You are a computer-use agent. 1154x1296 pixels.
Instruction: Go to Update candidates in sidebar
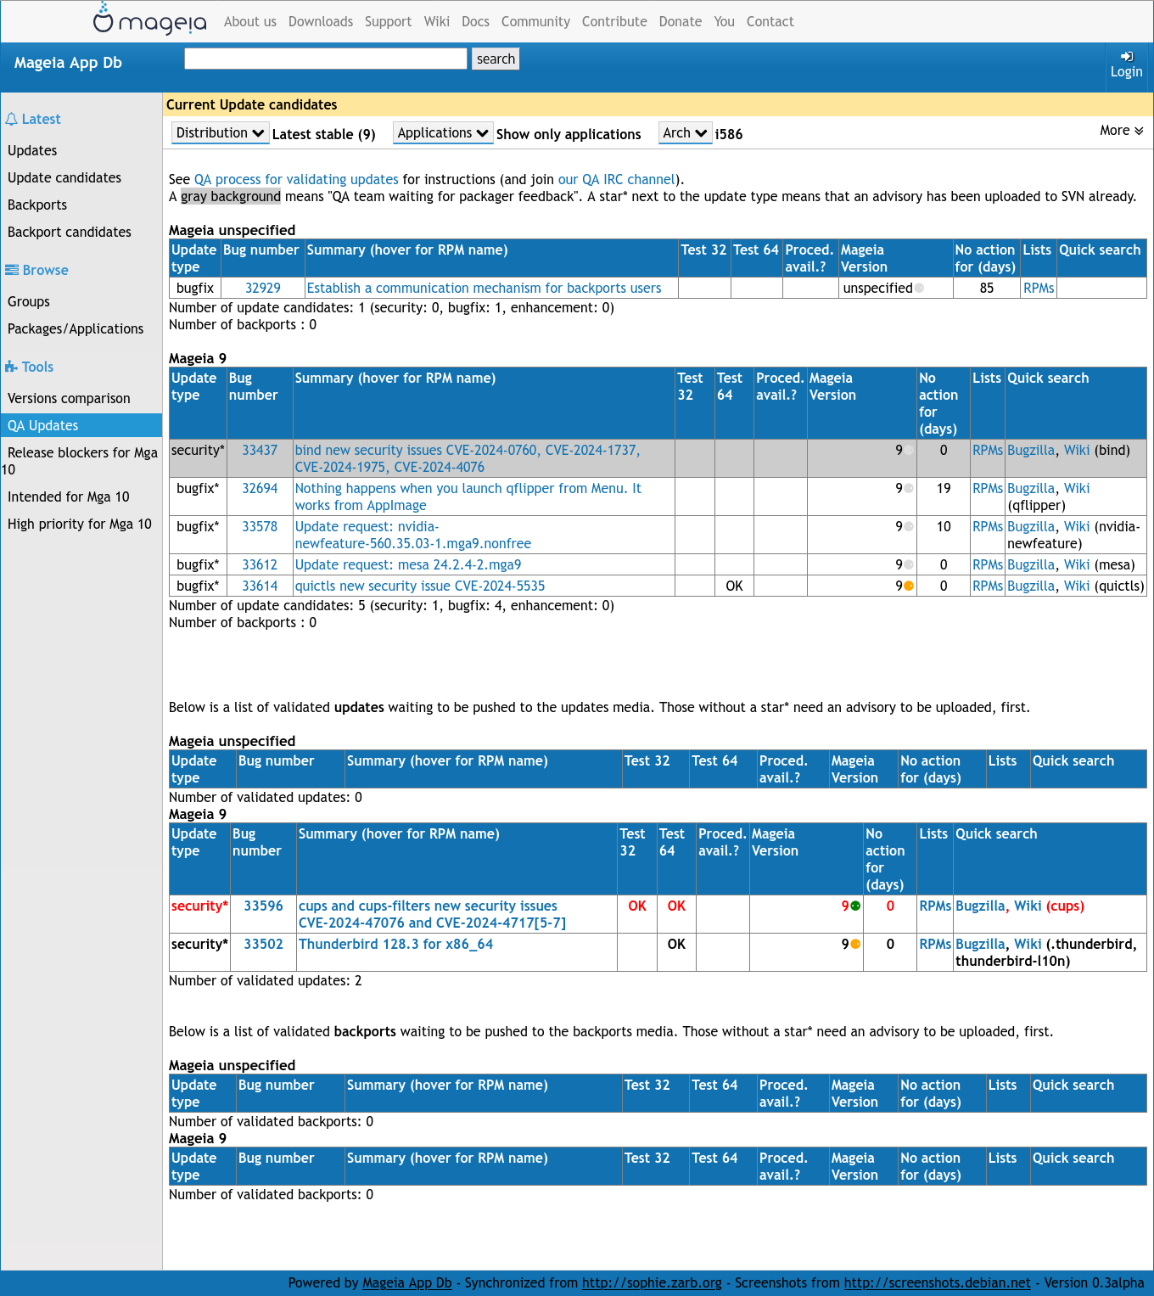[64, 177]
